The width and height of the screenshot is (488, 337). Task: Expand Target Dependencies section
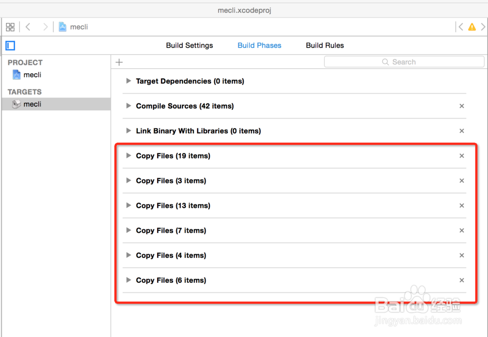pyautogui.click(x=128, y=81)
